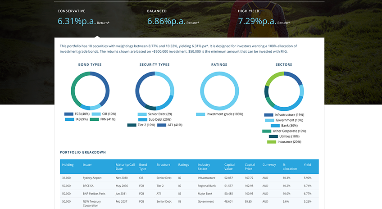The image size is (382, 209).
Task: Switch to the Balanced portfolio tab
Action: point(173,18)
